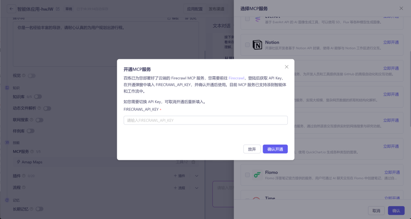The height and width of the screenshot is (219, 411).
Task: Check the Notion service checkbox
Action: click(247, 45)
